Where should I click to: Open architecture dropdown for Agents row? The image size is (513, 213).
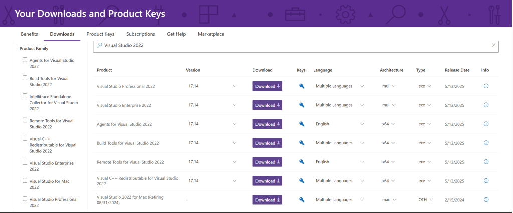pyautogui.click(x=394, y=124)
